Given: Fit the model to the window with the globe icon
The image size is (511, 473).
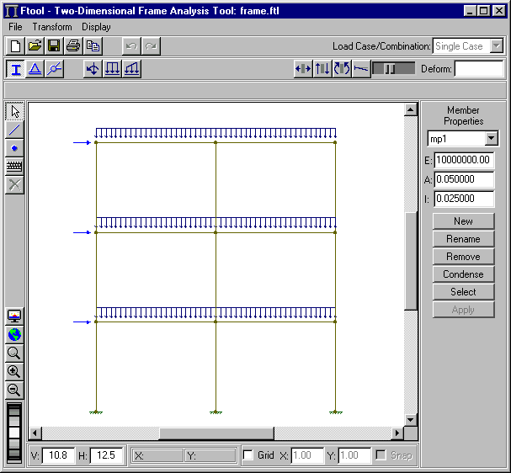Looking at the screenshot, I should [x=14, y=335].
